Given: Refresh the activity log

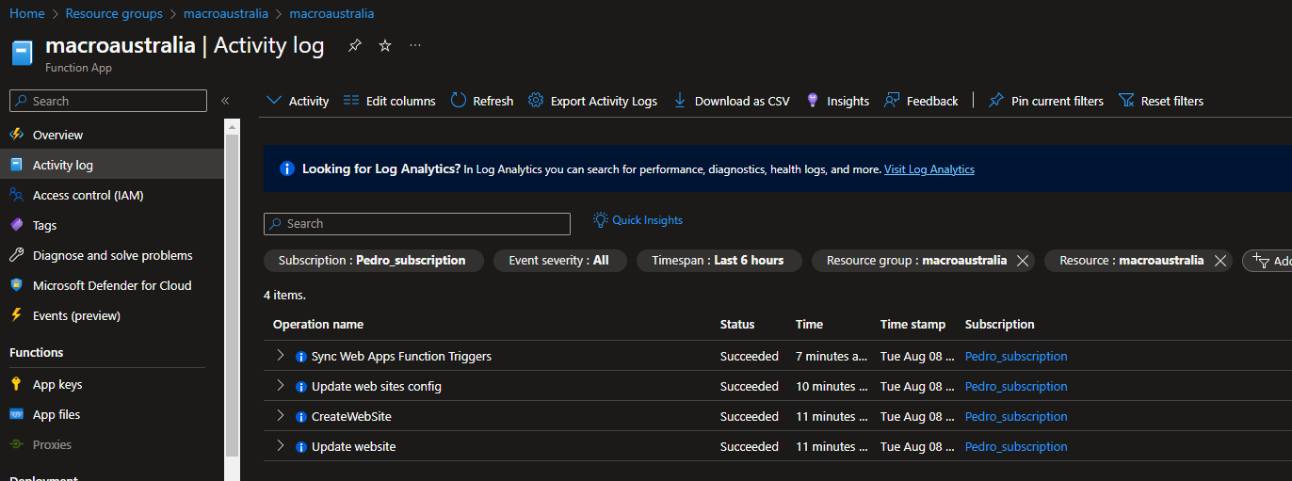Looking at the screenshot, I should (x=482, y=101).
